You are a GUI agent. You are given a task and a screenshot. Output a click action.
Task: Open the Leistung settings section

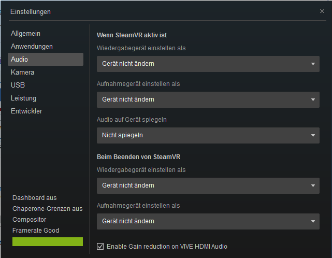[x=23, y=98]
